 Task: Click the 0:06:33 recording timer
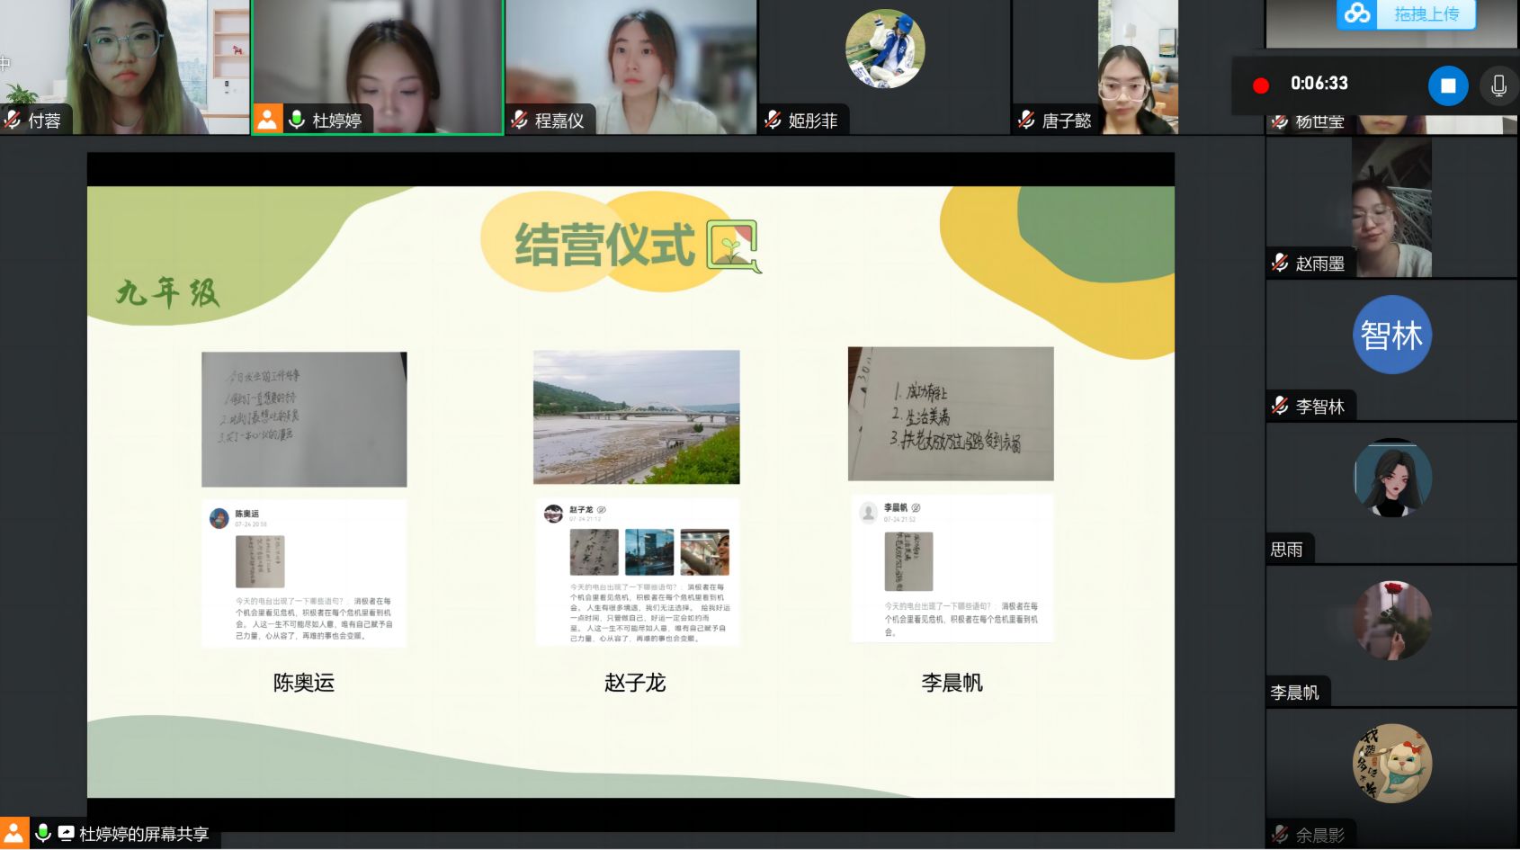coord(1319,84)
